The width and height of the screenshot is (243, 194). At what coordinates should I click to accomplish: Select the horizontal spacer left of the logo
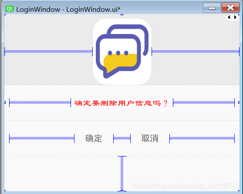click(x=48, y=51)
